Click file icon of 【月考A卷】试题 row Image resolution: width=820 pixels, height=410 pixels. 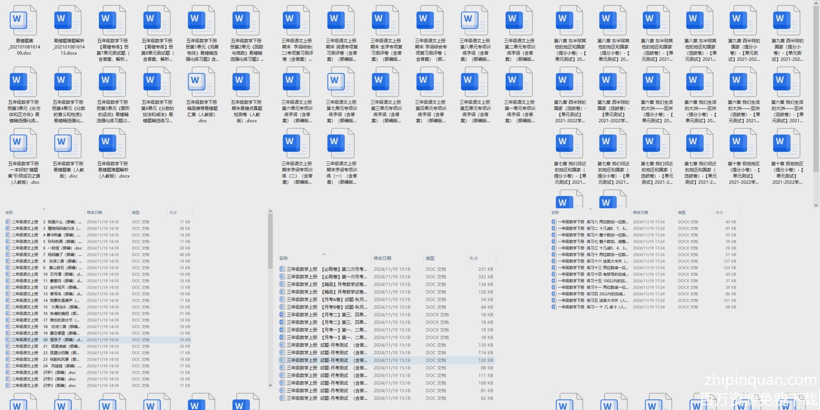tap(282, 299)
